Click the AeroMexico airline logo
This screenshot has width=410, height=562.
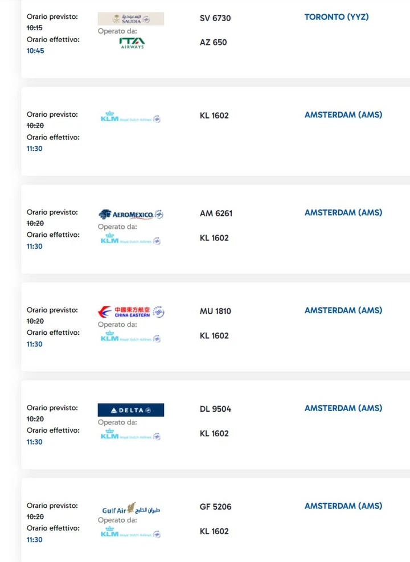pyautogui.click(x=131, y=214)
